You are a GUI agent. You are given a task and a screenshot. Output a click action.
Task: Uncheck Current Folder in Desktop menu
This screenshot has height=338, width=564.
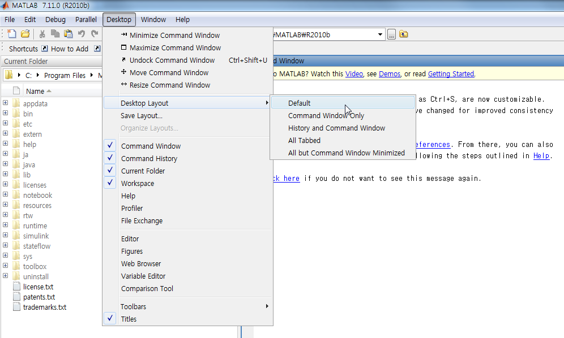click(110, 171)
